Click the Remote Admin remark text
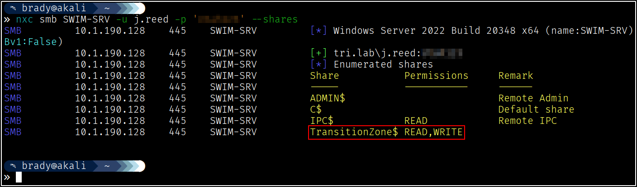 click(533, 98)
